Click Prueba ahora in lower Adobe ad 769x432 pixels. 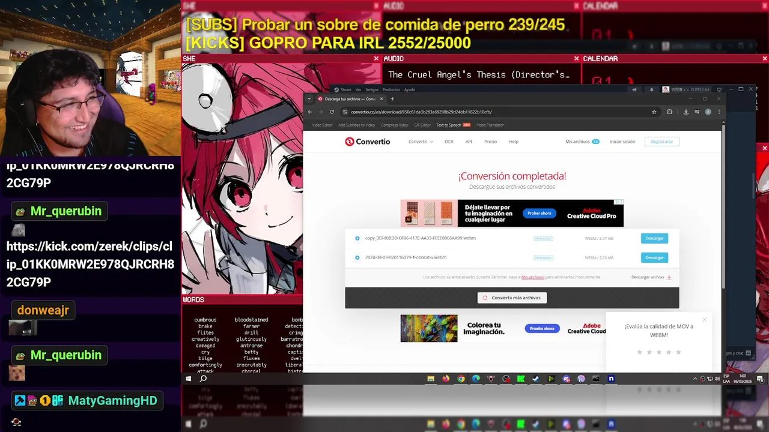pos(542,328)
